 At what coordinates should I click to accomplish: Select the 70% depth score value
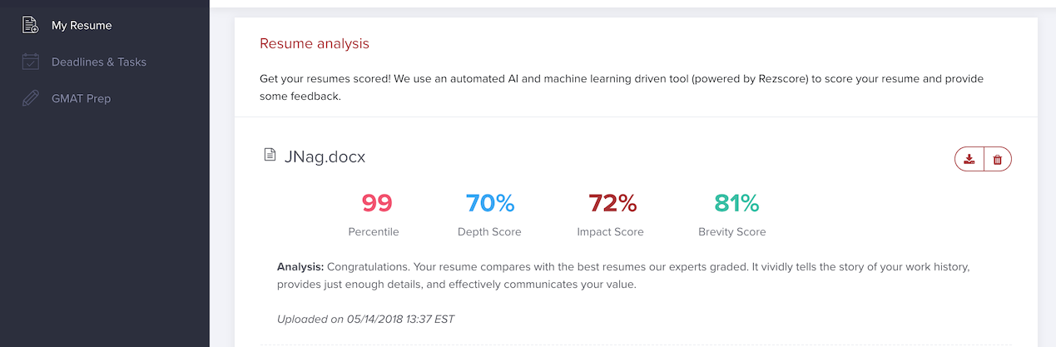coord(489,203)
